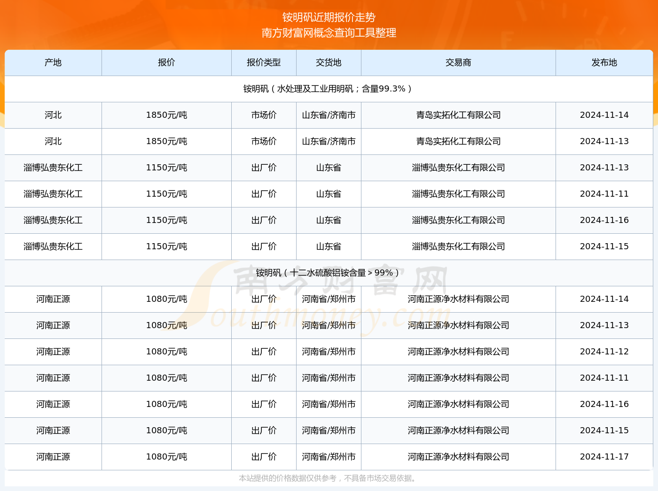Click date 2024-11-13 in the 淄博弘贵东化工 row

point(604,168)
